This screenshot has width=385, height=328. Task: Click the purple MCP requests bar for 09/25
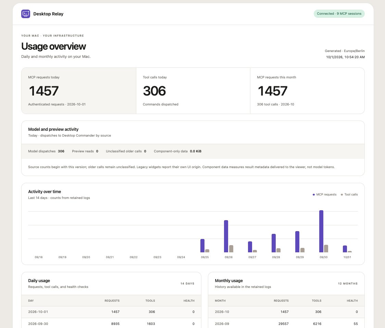point(202,246)
